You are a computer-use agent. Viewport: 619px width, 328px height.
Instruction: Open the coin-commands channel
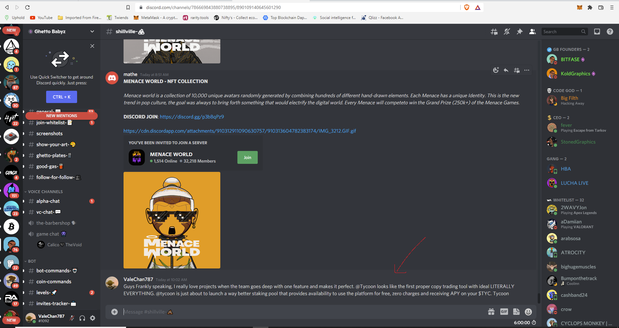(61, 282)
